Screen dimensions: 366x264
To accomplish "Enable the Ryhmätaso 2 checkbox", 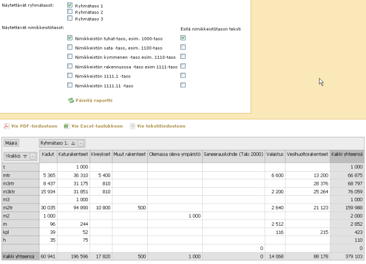I will point(70,11).
